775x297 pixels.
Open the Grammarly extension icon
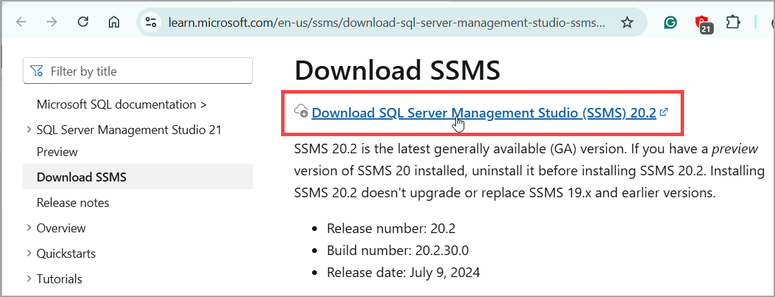point(670,22)
